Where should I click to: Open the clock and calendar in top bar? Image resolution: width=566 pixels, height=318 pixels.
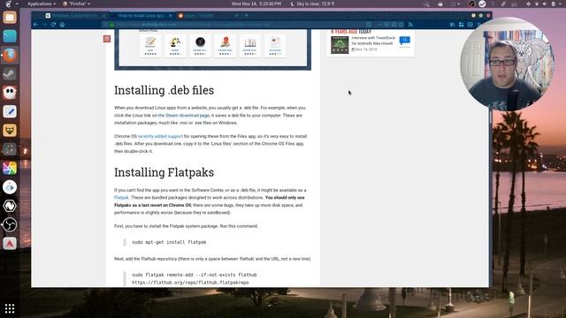coord(256,4)
